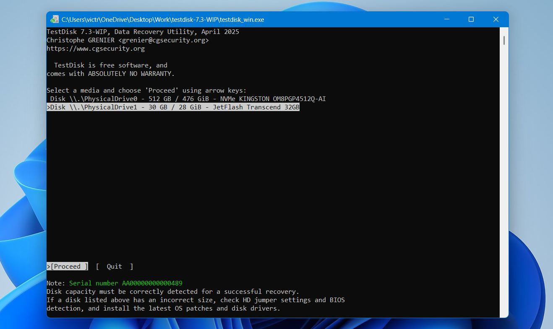553x329 pixels.
Task: Close the TestDisk console window
Action: [x=496, y=19]
